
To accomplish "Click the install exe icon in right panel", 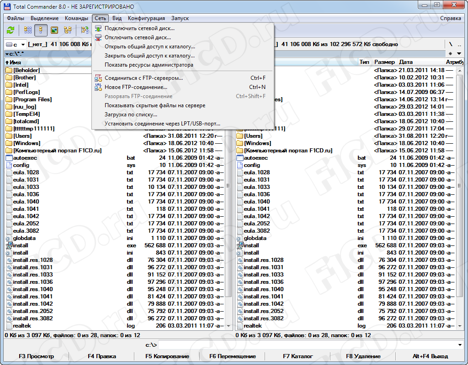I will (x=239, y=245).
